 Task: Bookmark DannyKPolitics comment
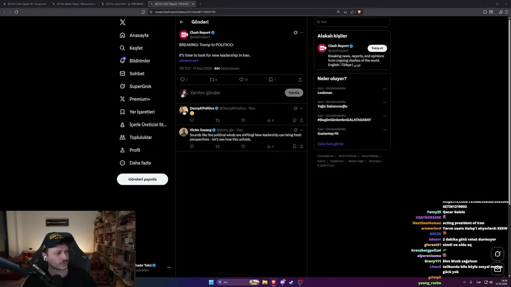[295, 120]
